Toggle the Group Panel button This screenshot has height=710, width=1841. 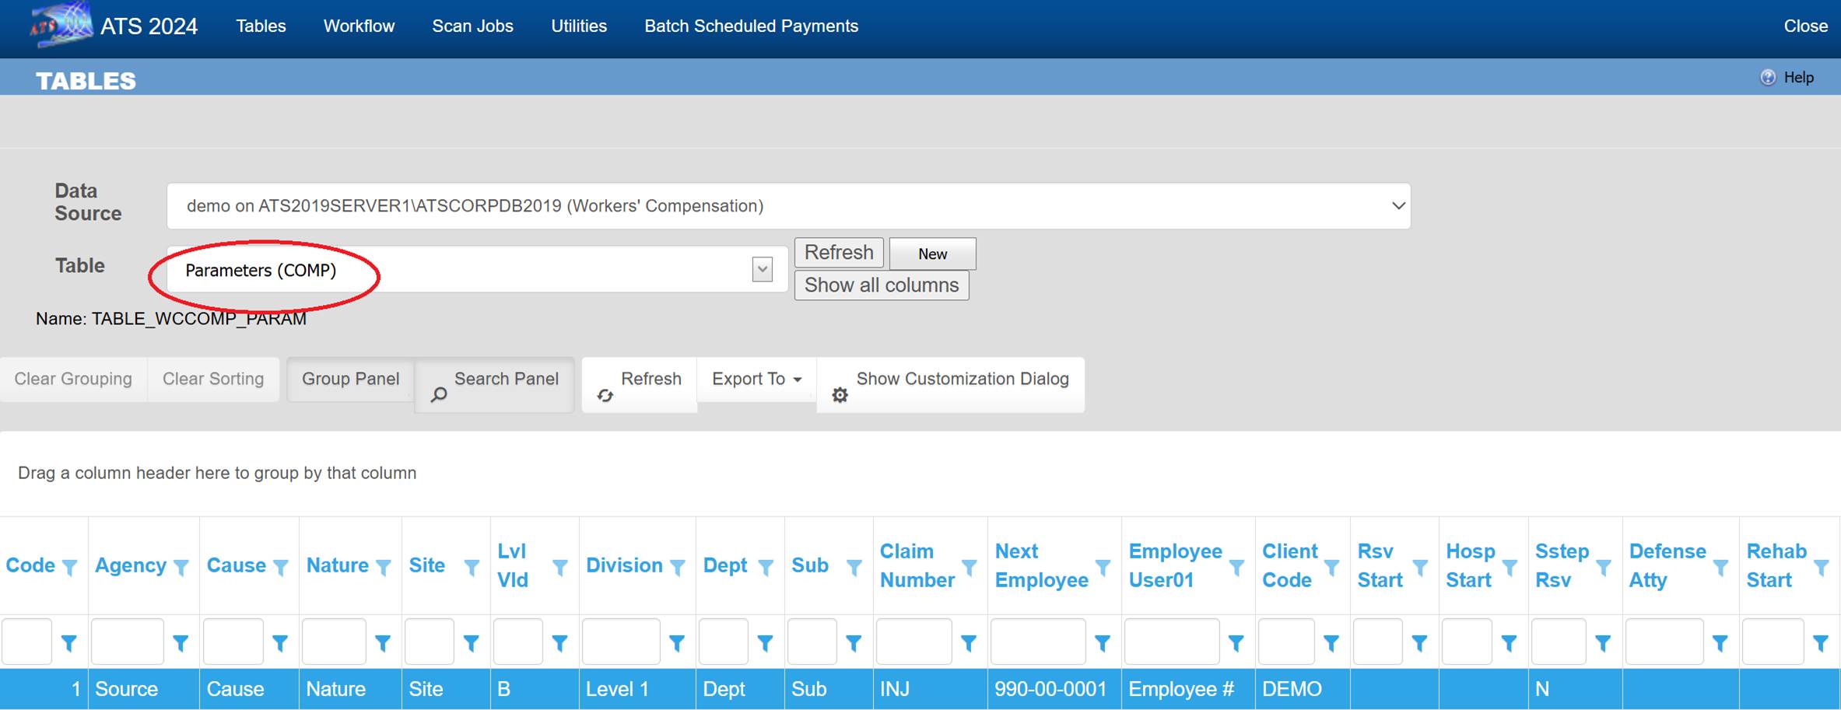pyautogui.click(x=350, y=379)
